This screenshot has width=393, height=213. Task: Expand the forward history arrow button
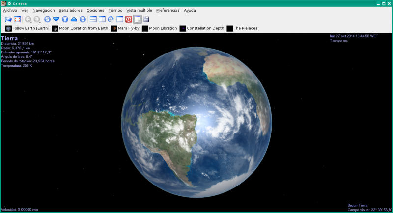37,19
